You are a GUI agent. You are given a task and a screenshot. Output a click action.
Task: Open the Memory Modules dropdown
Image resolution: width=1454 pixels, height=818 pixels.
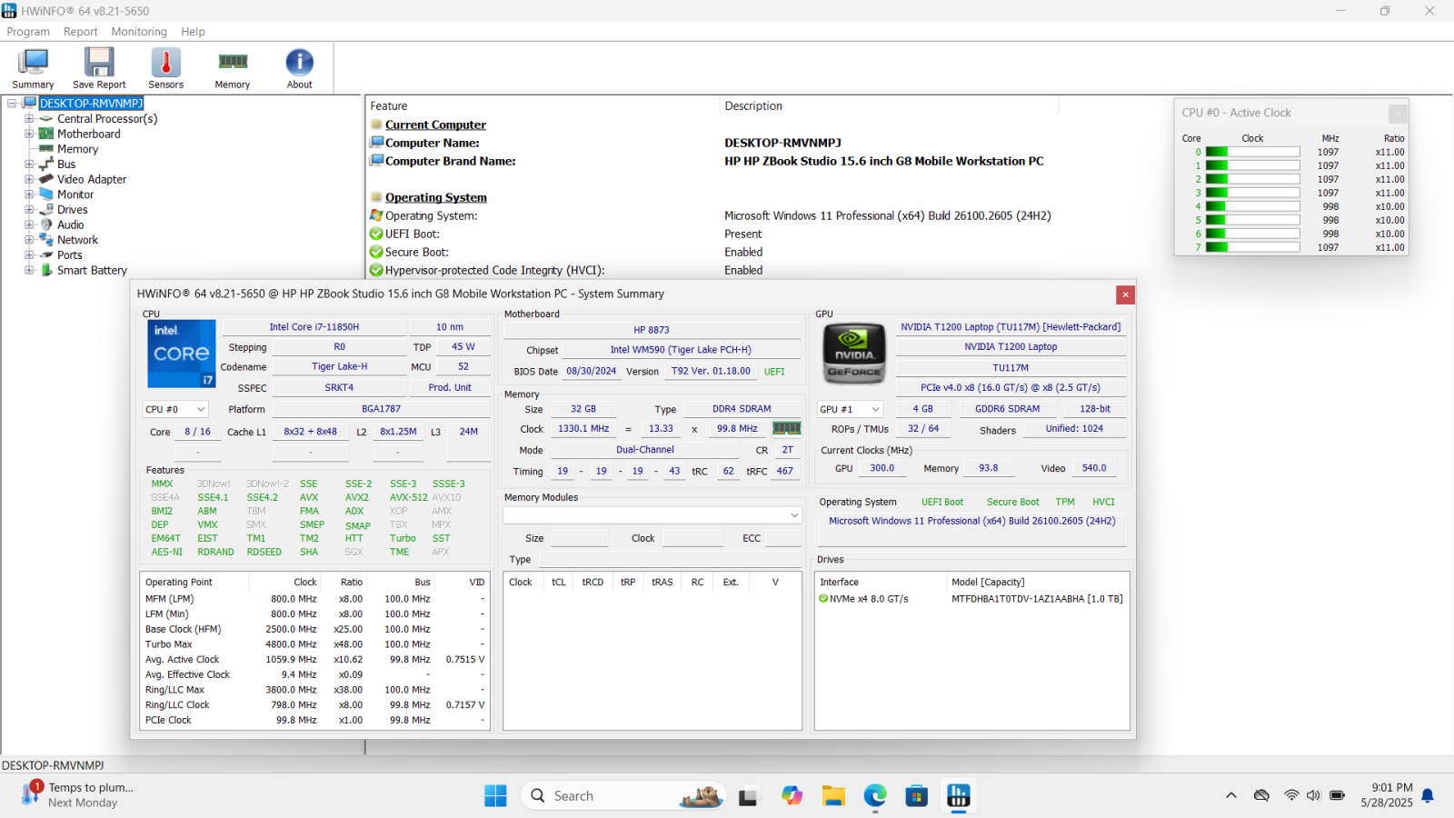pyautogui.click(x=652, y=515)
